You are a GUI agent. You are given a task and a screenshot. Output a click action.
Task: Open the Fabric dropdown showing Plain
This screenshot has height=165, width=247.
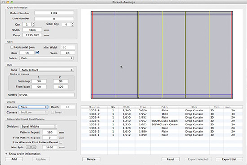(46, 58)
